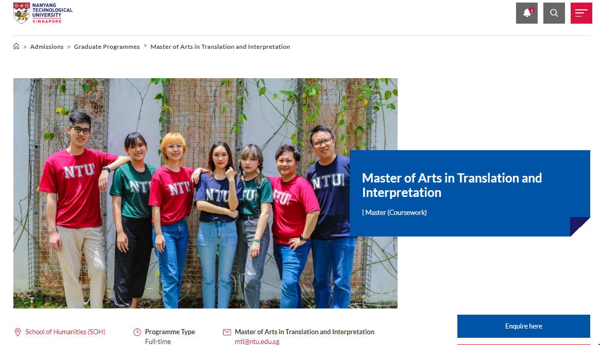Click the location pin beside School of Humanities

point(17,332)
